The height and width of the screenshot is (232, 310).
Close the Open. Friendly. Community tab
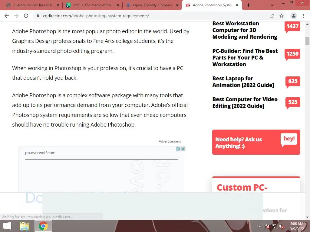[177, 5]
